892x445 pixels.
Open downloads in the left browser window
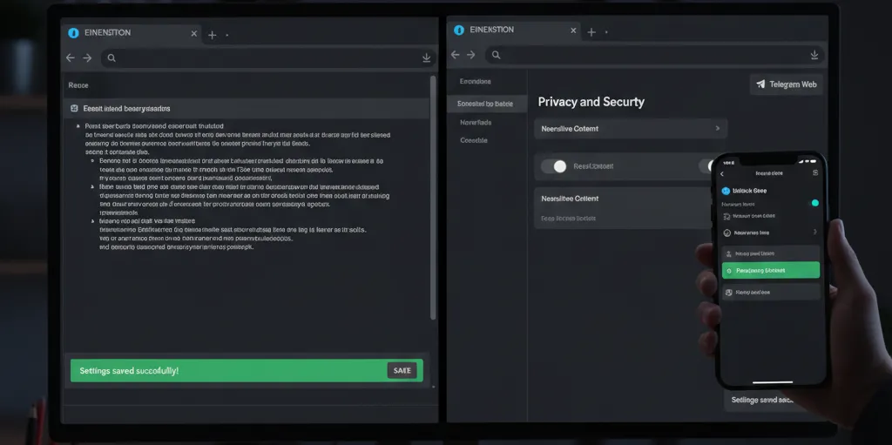[426, 58]
